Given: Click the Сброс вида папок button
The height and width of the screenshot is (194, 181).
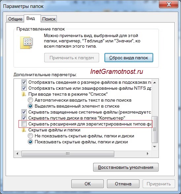Looking at the screenshot, I should pos(129,58).
